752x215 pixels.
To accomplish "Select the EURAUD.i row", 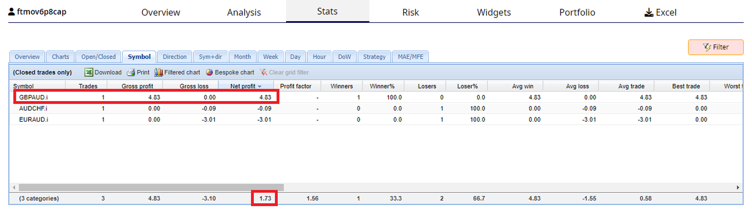I will click(376, 119).
